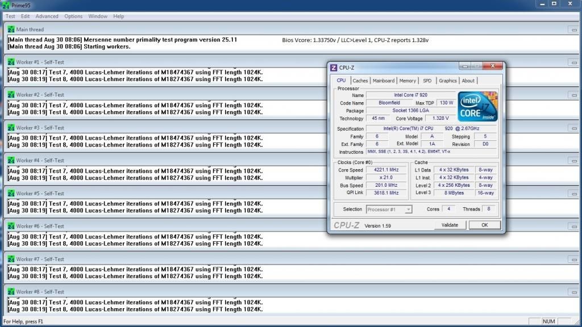
Task: Click the Code Name value Bloomfield
Action: [x=389, y=103]
